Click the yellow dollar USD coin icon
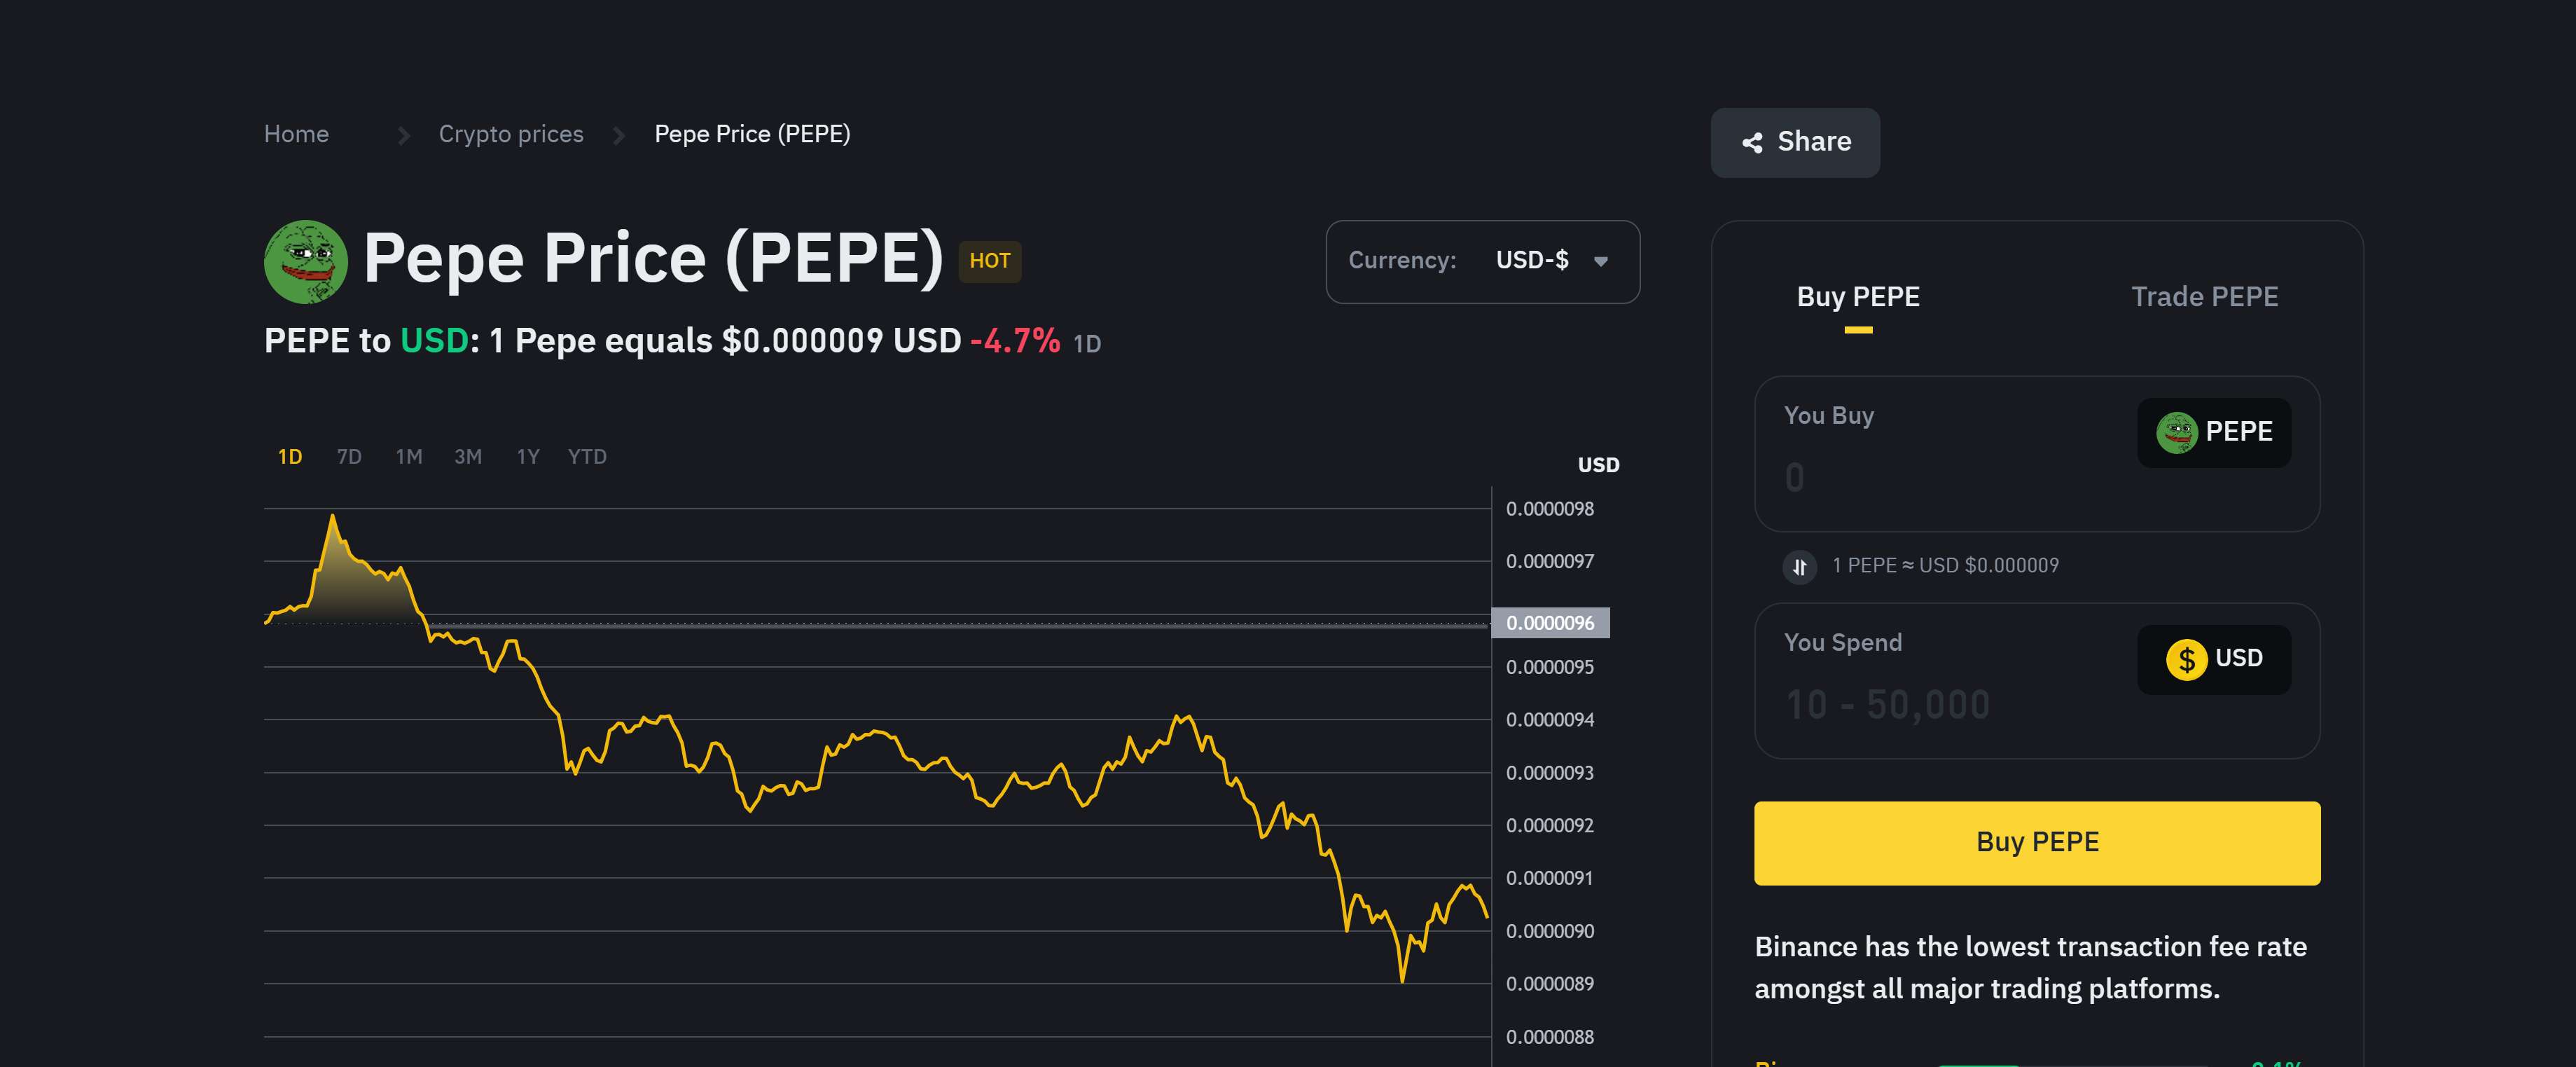2576x1067 pixels. tap(2186, 659)
